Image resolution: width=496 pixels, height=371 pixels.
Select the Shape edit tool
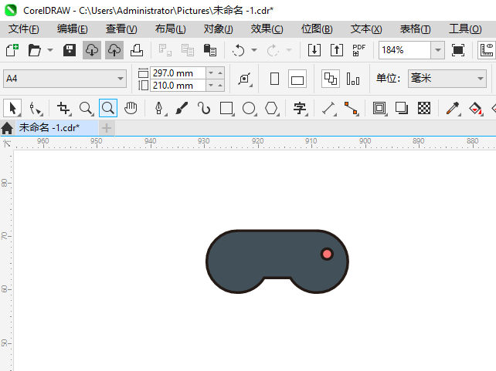click(35, 108)
